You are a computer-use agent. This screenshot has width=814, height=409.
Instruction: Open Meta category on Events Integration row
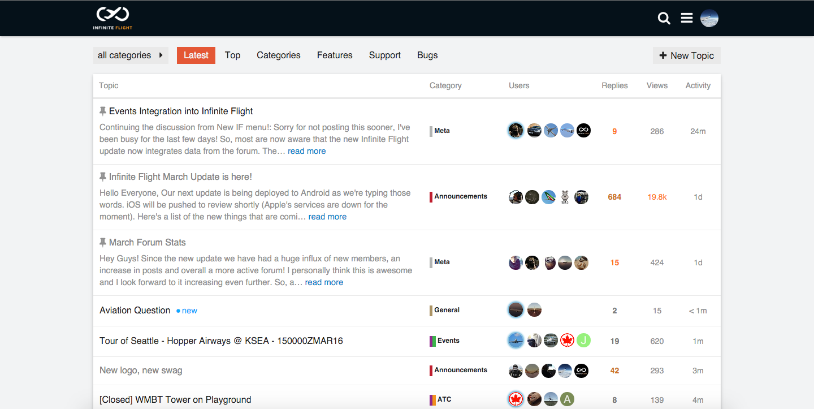[x=440, y=131]
